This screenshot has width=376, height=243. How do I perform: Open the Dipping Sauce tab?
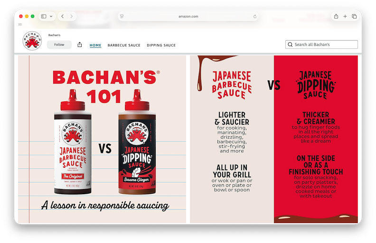[x=161, y=45]
